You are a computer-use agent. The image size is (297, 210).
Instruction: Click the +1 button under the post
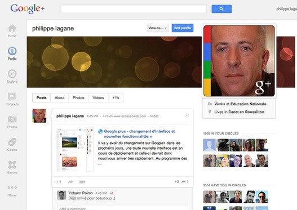pos(59,182)
